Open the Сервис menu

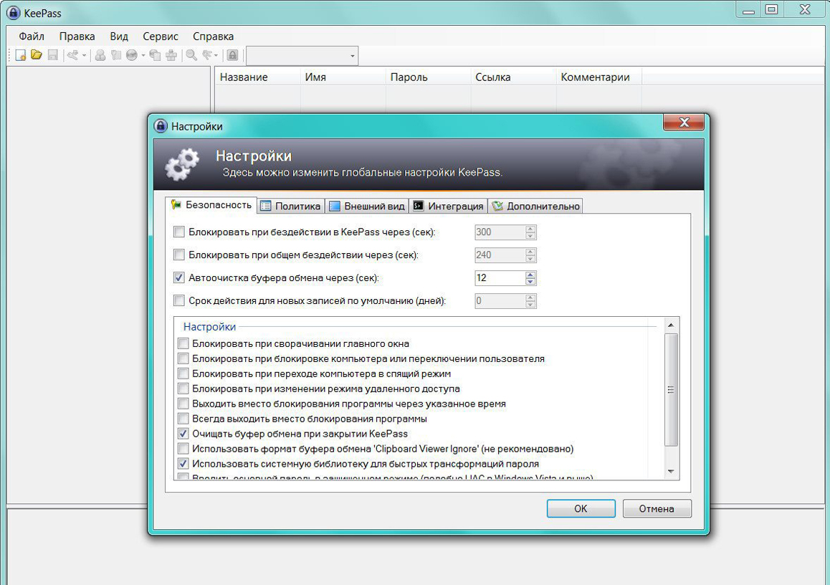[x=160, y=36]
